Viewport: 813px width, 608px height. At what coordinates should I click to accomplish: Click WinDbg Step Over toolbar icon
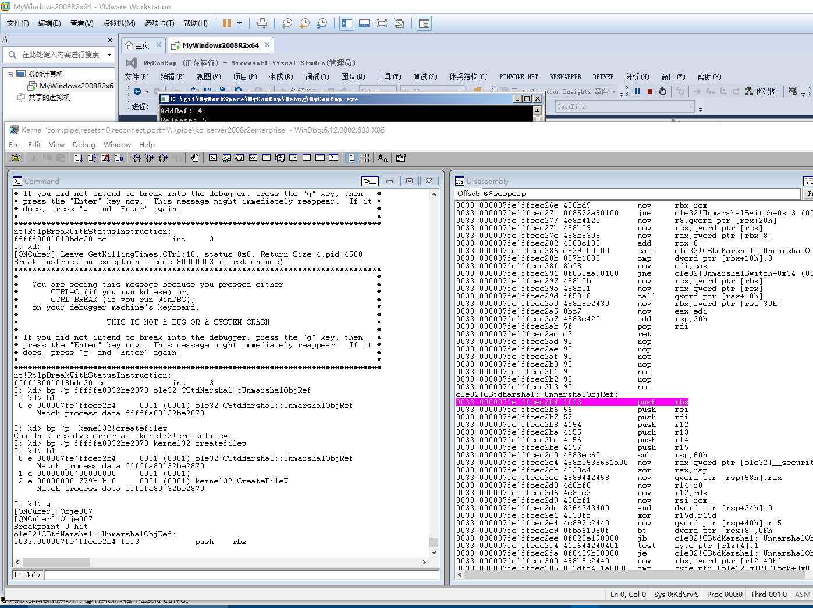[x=150, y=158]
